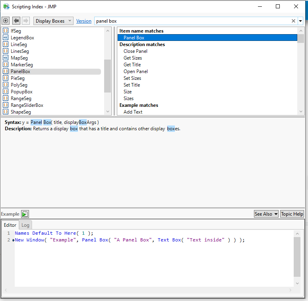Select Close Panel in description matches
Viewport: 308px width, 301px height.
click(136, 51)
